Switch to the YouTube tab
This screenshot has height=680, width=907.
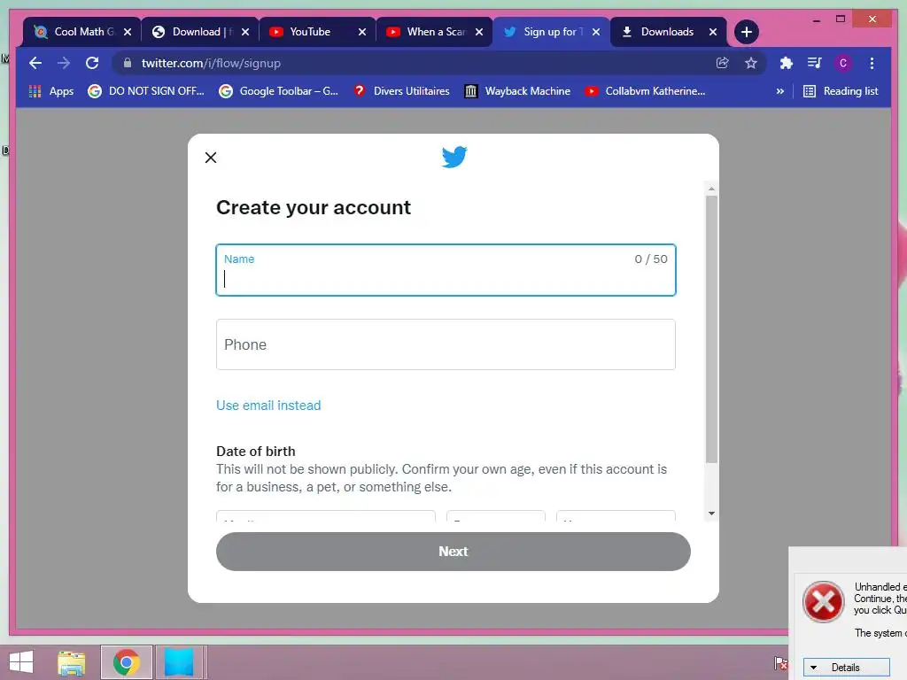click(x=317, y=32)
